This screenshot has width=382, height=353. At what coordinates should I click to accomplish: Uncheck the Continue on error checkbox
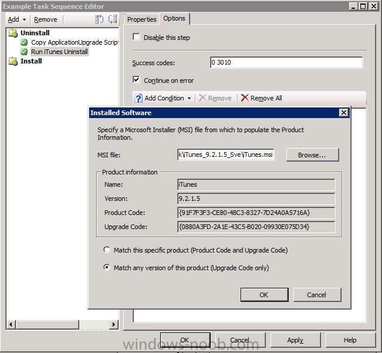(136, 80)
